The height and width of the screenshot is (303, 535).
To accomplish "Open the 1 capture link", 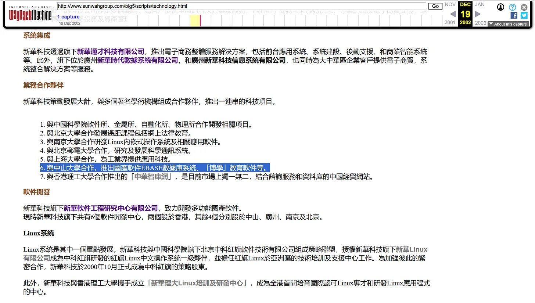I will point(68,17).
